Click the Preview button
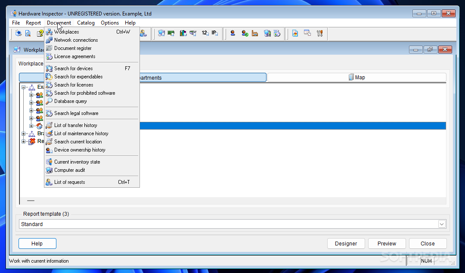This screenshot has height=273, width=465. (387, 243)
